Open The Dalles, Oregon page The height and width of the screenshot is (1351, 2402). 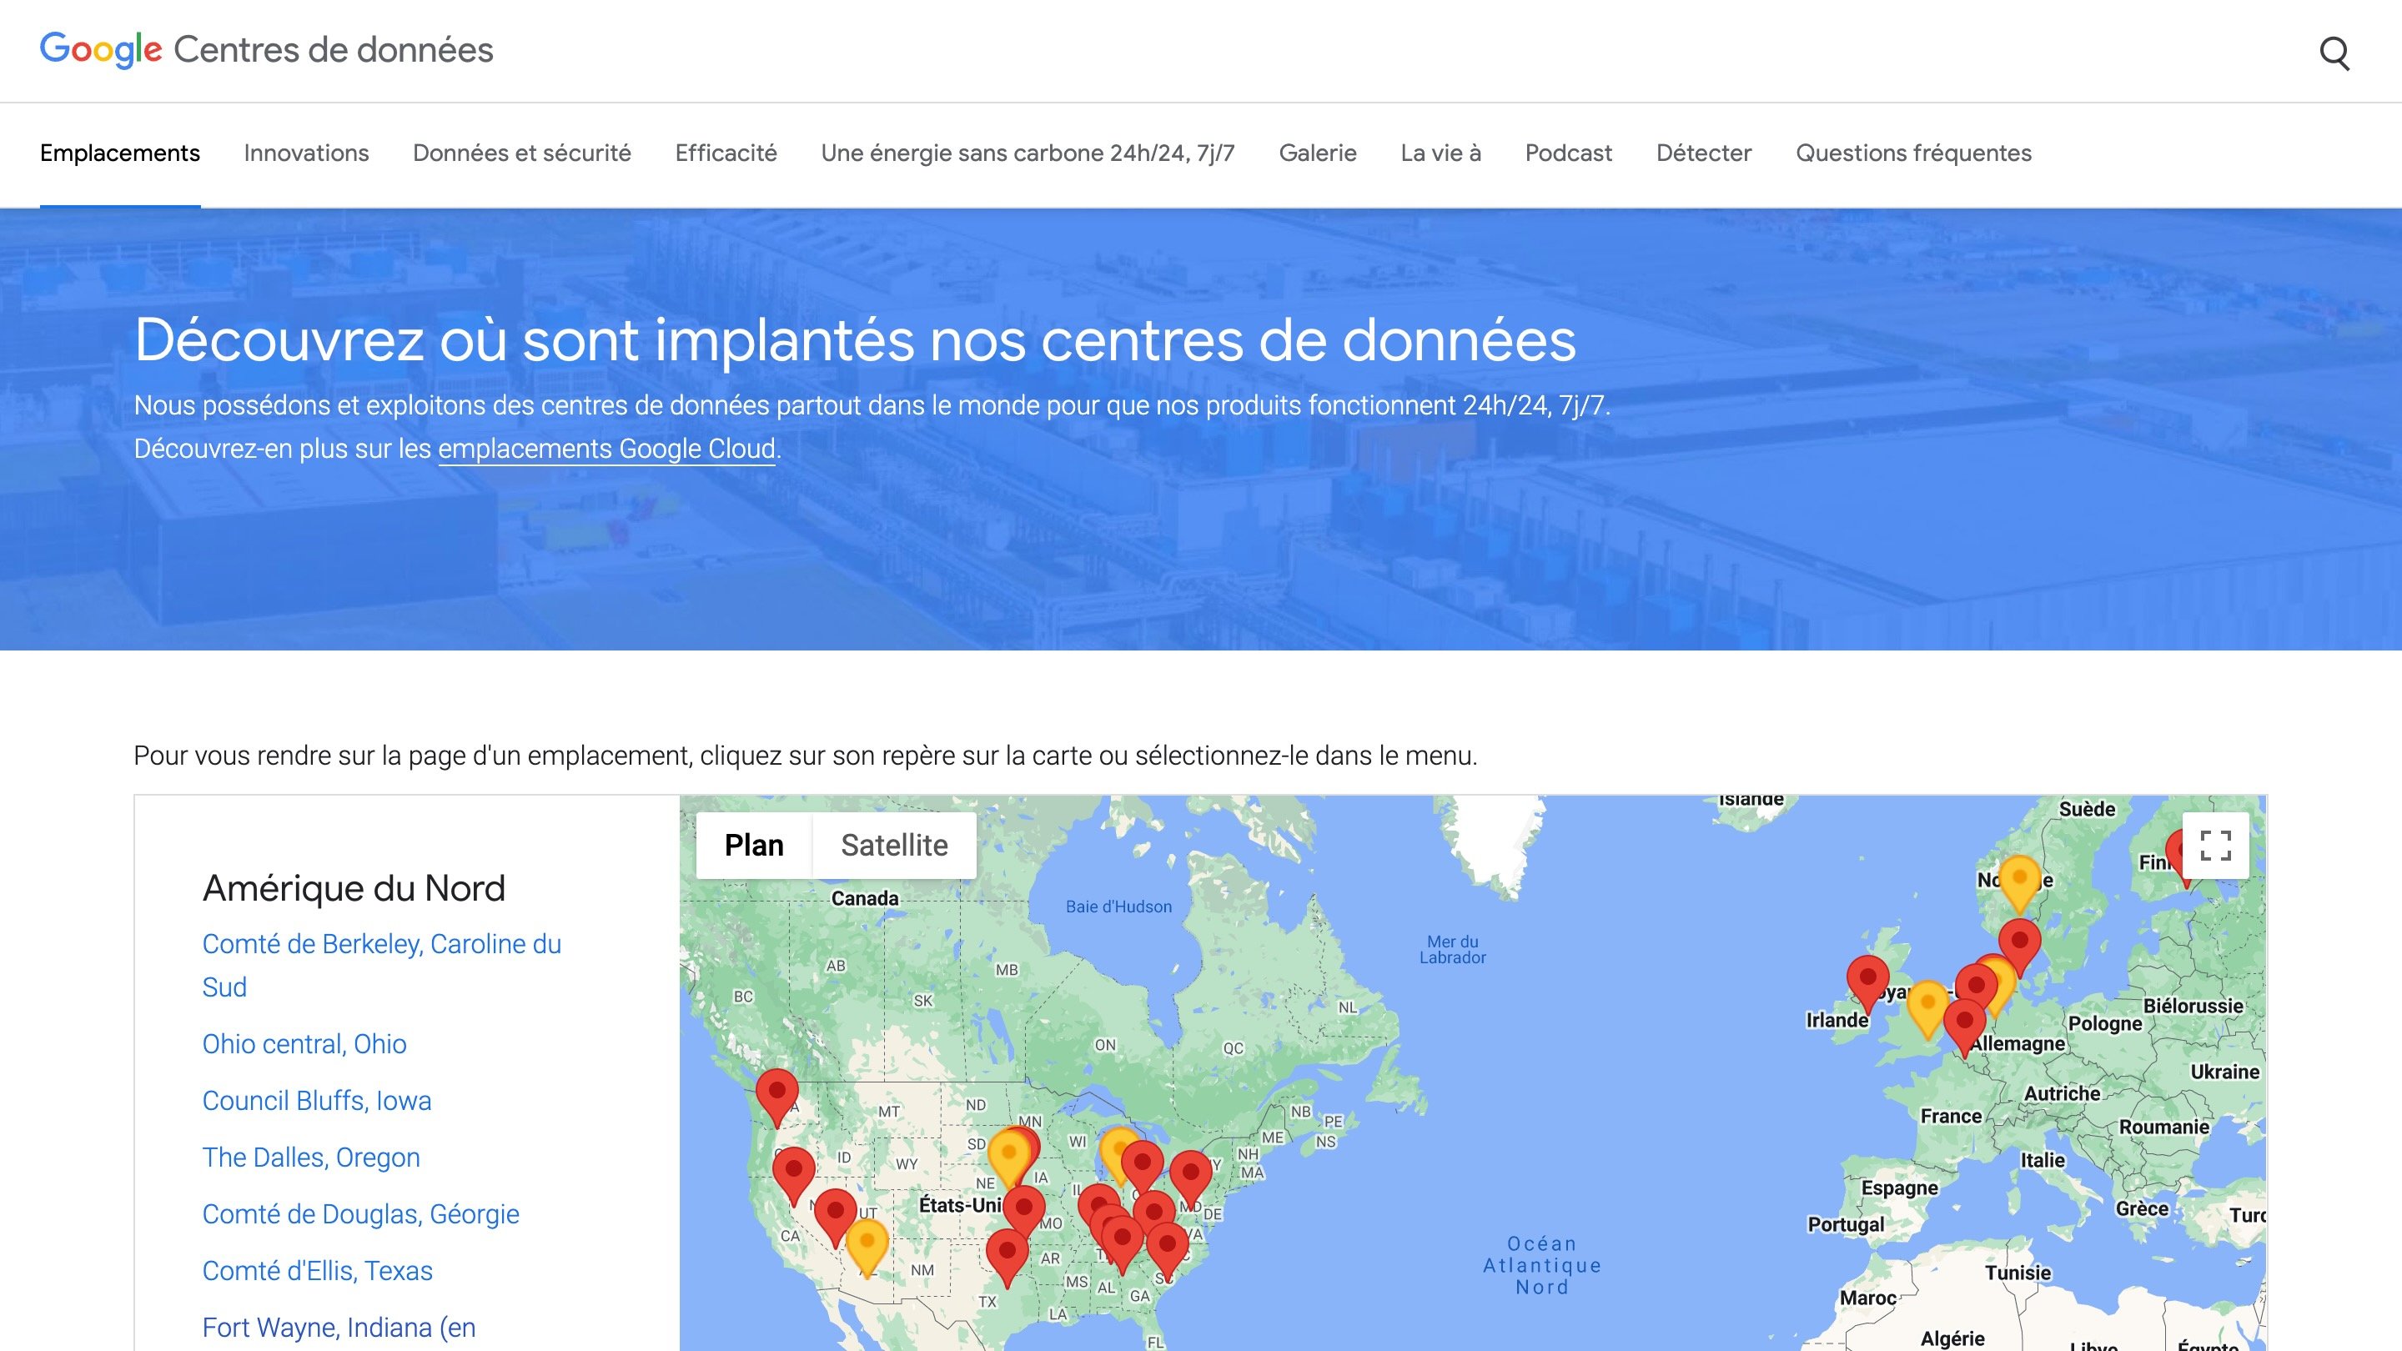tap(310, 1157)
